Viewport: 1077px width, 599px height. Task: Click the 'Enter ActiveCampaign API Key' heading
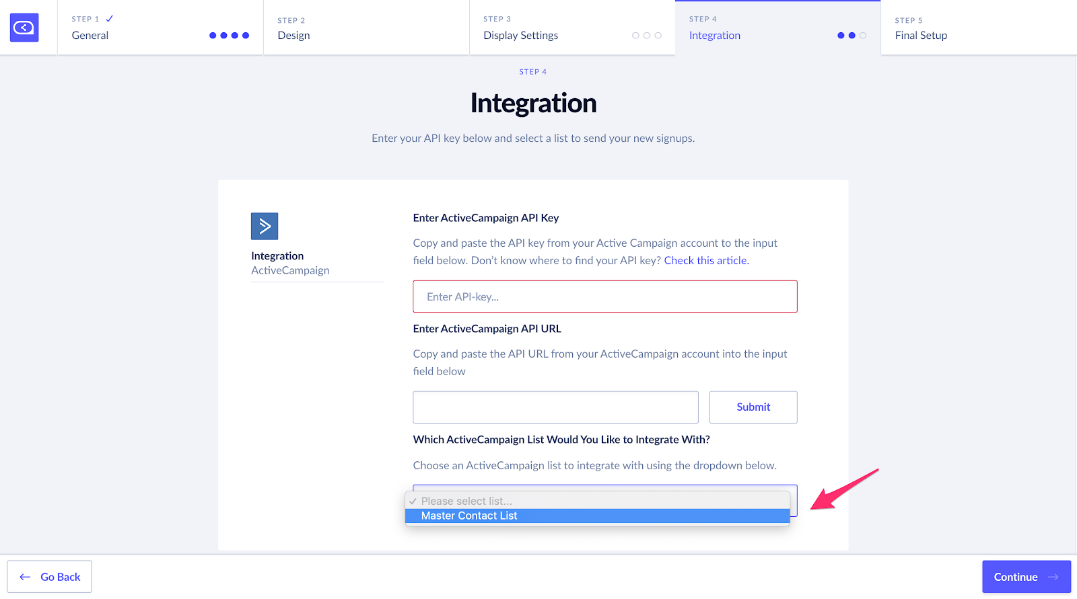[486, 218]
